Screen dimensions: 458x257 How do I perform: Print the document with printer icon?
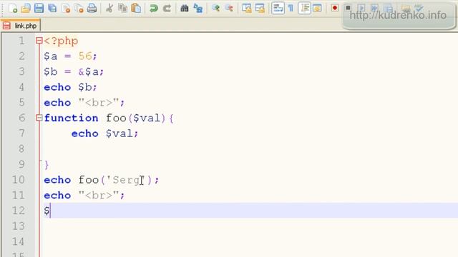[x=92, y=8]
